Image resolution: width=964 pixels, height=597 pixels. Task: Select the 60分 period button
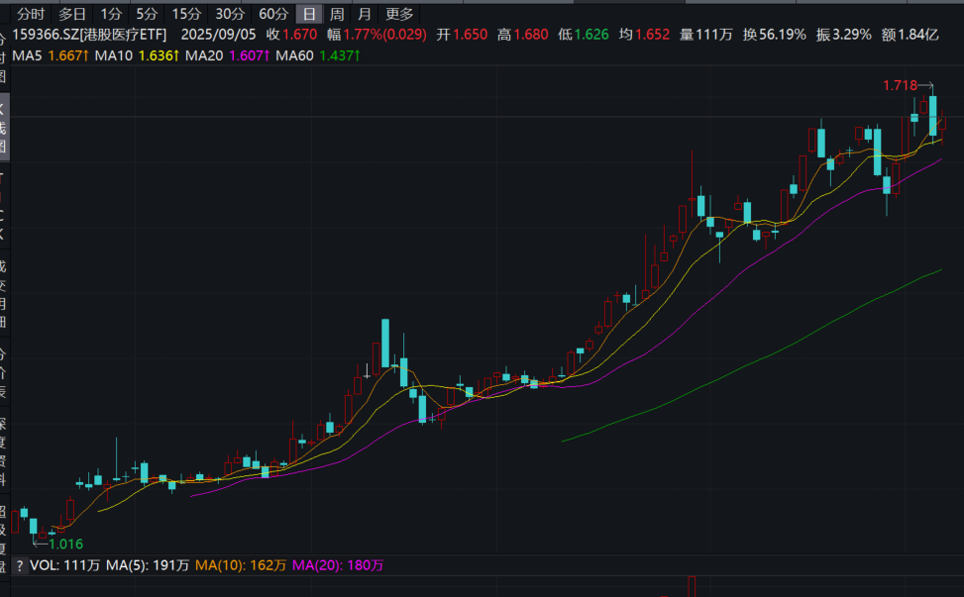click(x=273, y=14)
